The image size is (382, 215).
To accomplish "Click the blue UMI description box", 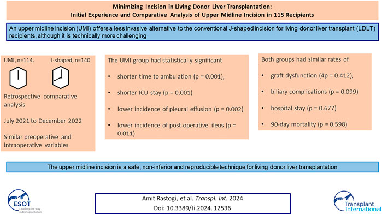I will (x=192, y=32).
